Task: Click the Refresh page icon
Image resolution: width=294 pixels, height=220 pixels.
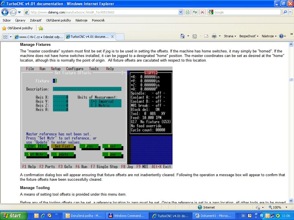Action: tap(195, 12)
